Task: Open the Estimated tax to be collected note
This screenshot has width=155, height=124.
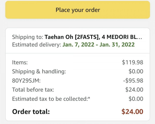Action: (51, 99)
